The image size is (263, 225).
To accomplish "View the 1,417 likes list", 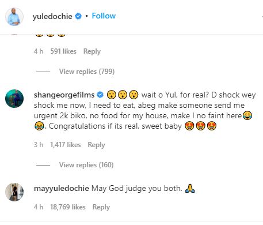I will pyautogui.click(x=66, y=145).
